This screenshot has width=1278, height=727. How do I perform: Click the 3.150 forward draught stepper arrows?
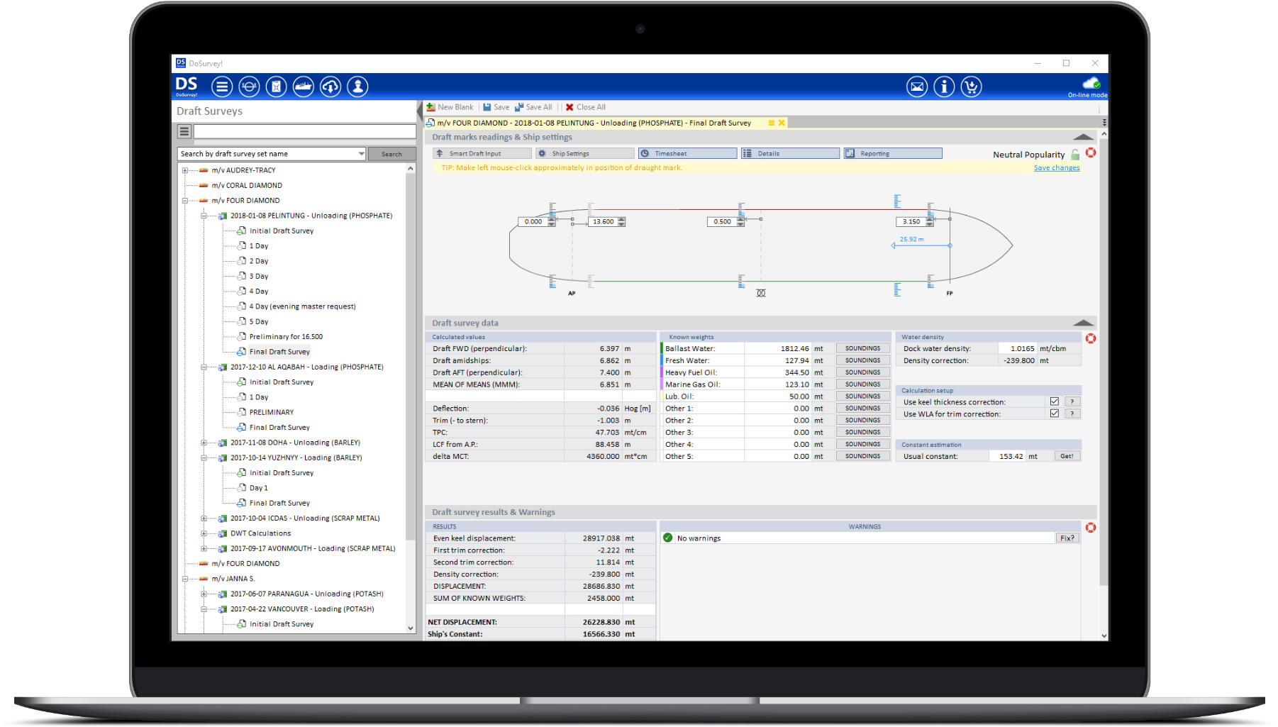tap(930, 222)
